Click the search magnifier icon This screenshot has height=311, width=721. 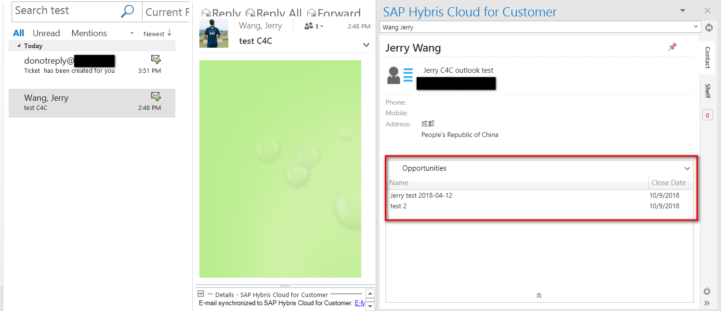pos(127,11)
